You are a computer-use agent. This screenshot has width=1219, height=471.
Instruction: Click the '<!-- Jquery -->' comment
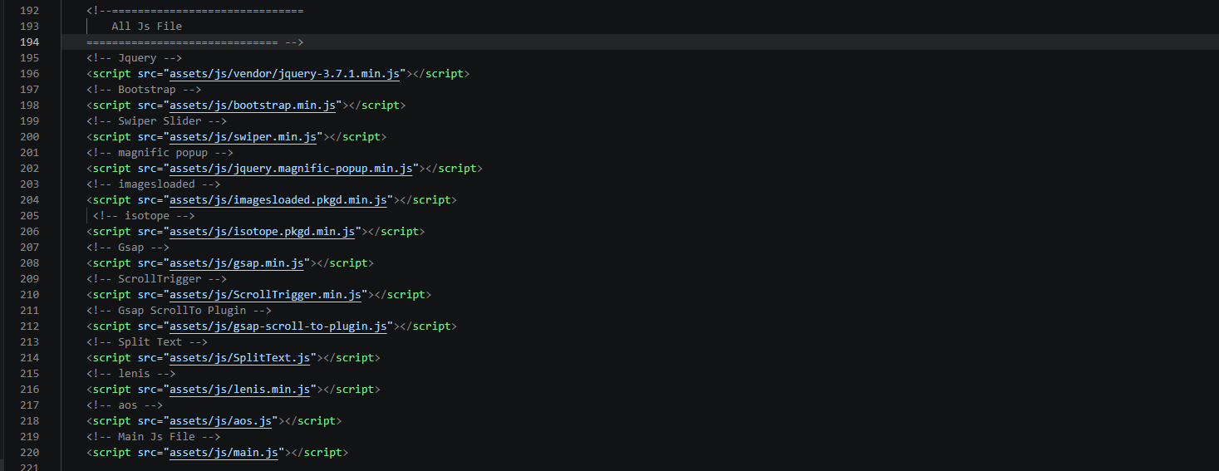pyautogui.click(x=134, y=57)
